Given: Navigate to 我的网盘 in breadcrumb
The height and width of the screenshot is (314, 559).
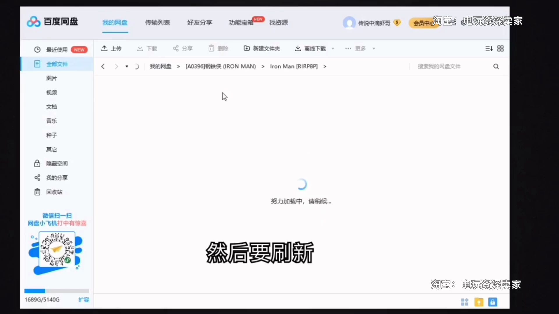Looking at the screenshot, I should point(161,66).
